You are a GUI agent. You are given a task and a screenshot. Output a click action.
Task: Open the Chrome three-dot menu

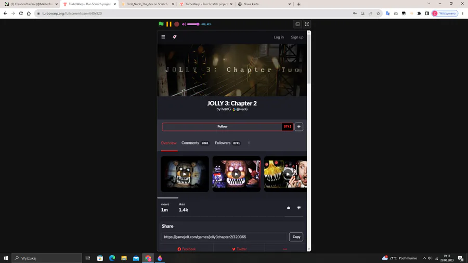click(463, 14)
